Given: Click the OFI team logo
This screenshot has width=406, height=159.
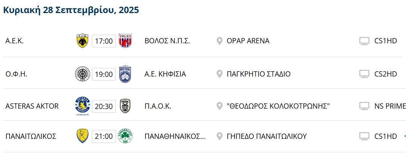Looking at the screenshot, I should point(83,74).
